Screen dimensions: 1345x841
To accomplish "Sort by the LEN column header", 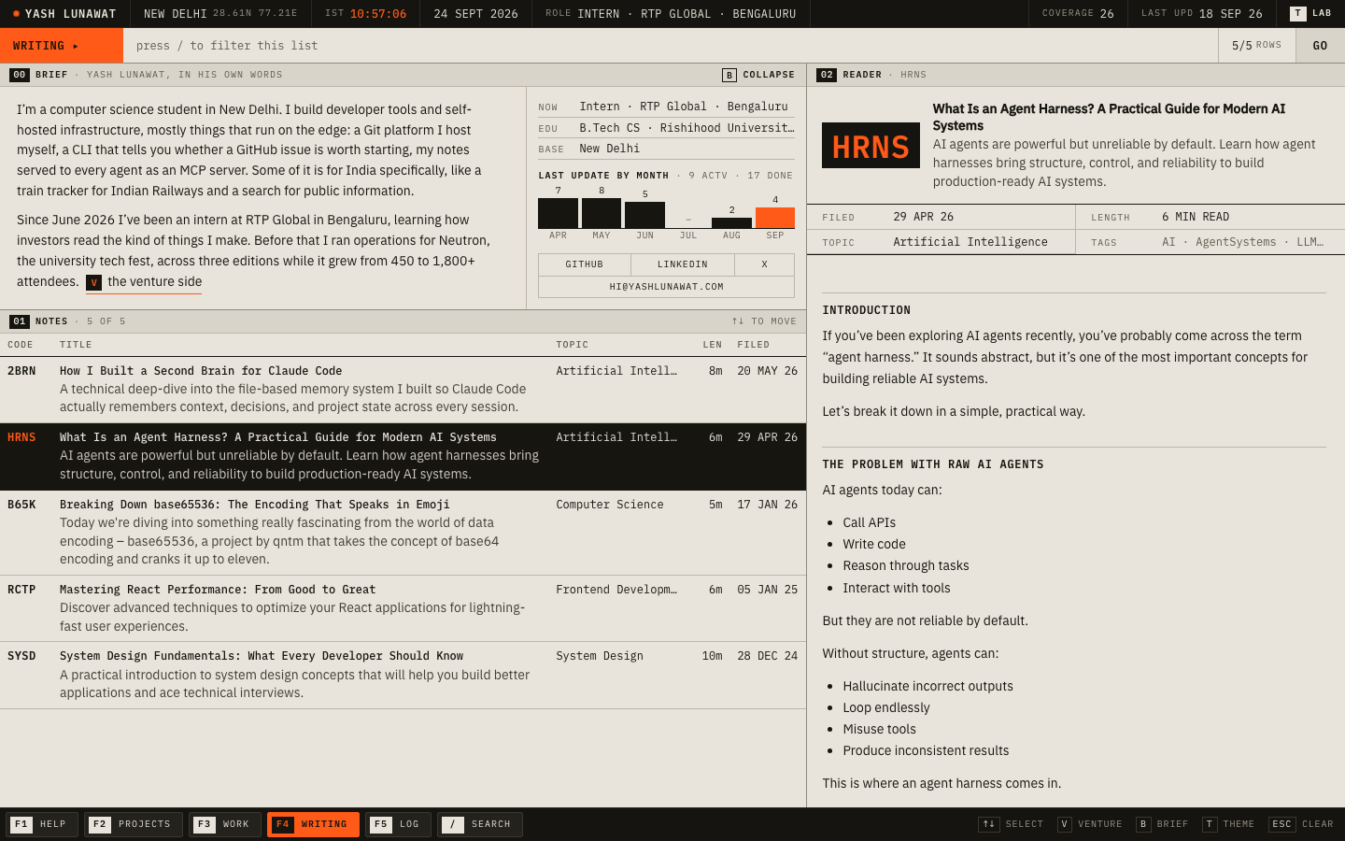I will [713, 345].
